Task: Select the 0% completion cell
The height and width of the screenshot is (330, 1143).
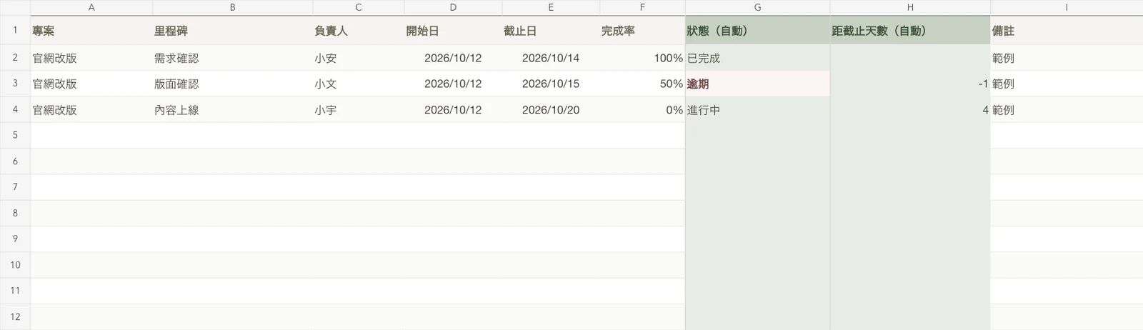Action: [x=642, y=110]
